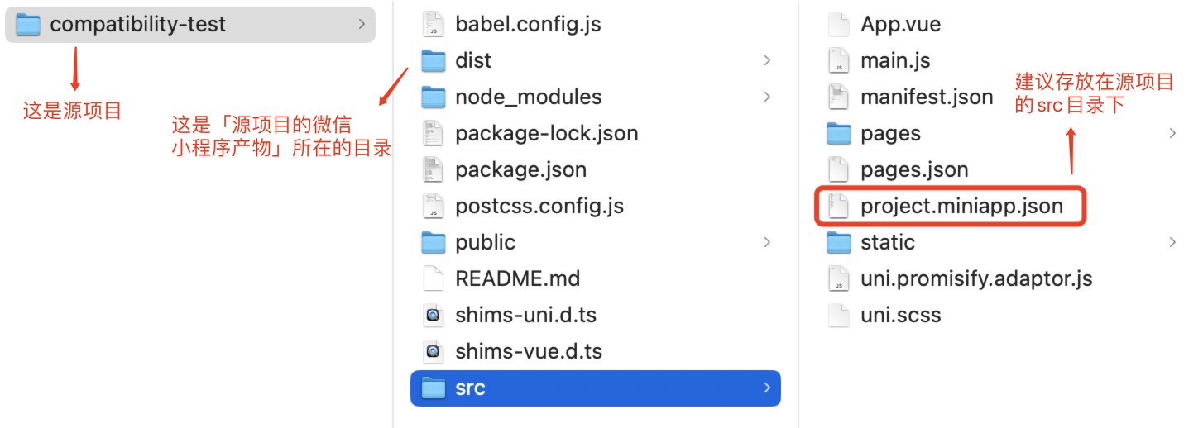The height and width of the screenshot is (428, 1203).
Task: Select postcss.config.js file name
Action: 539,207
